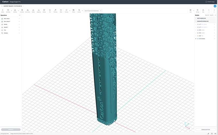Click the Carbon Design Engine Pro logo

point(11,2)
